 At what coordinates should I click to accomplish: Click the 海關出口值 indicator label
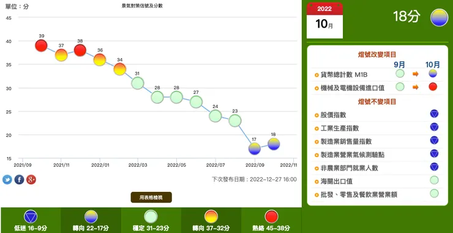337,181
